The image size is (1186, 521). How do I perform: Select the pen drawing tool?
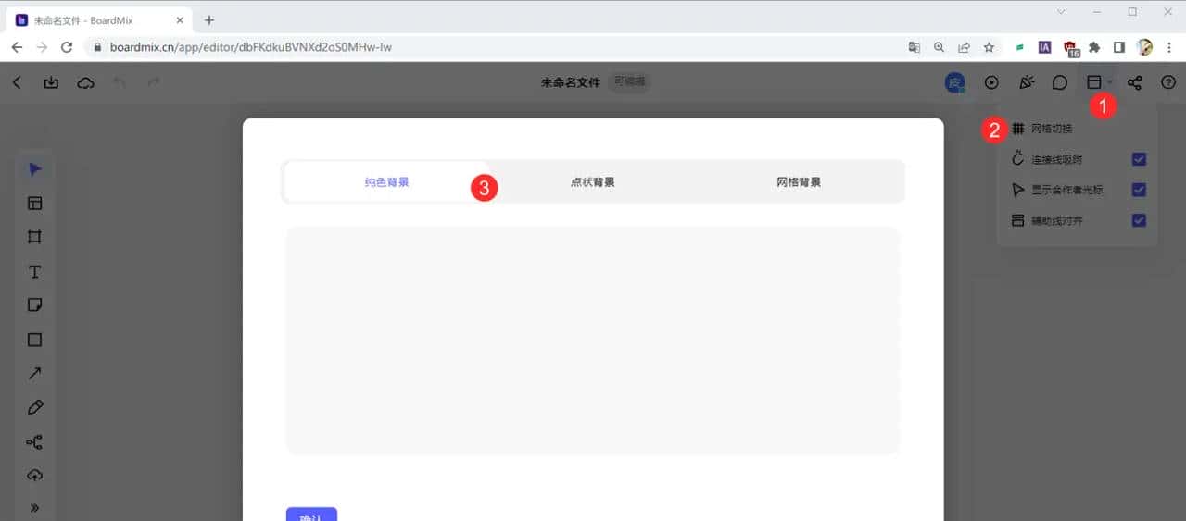coord(35,407)
